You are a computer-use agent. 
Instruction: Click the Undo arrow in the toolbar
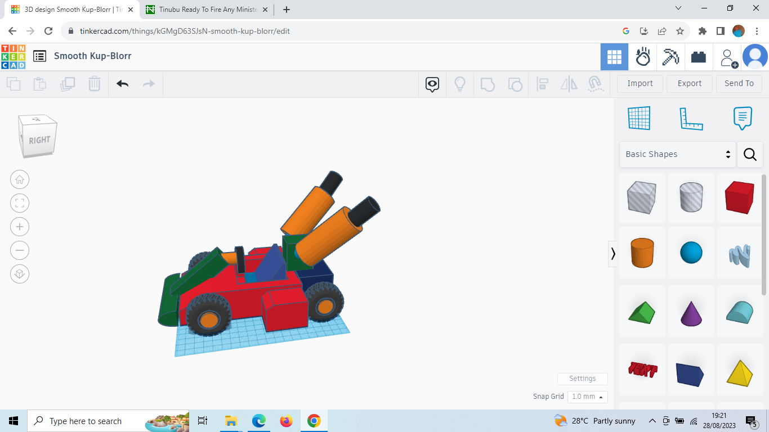coord(122,83)
